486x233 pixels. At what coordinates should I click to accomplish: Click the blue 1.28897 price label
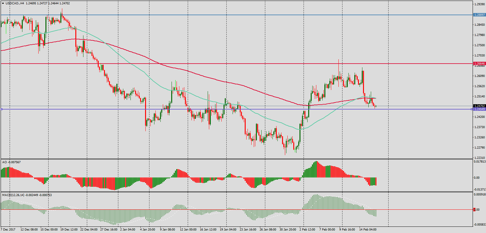click(x=479, y=15)
